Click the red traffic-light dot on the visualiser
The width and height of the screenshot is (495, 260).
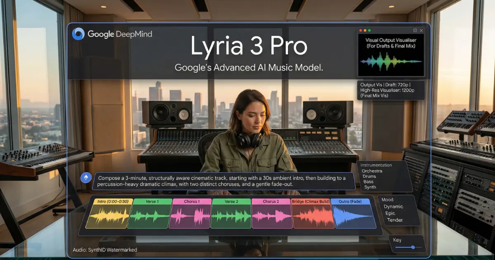tap(361, 31)
